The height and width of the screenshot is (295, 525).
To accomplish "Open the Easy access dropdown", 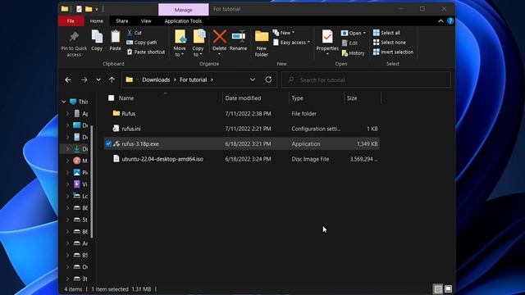I will pos(291,43).
